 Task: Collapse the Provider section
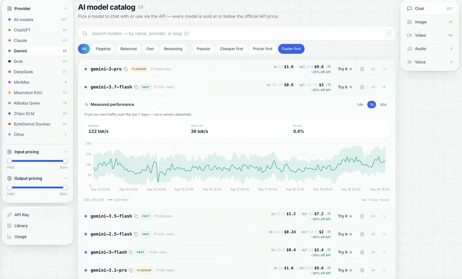pos(66,9)
